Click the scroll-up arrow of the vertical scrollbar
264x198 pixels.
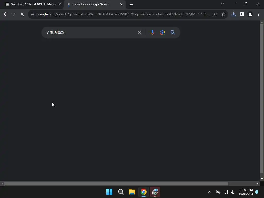[x=262, y=22]
